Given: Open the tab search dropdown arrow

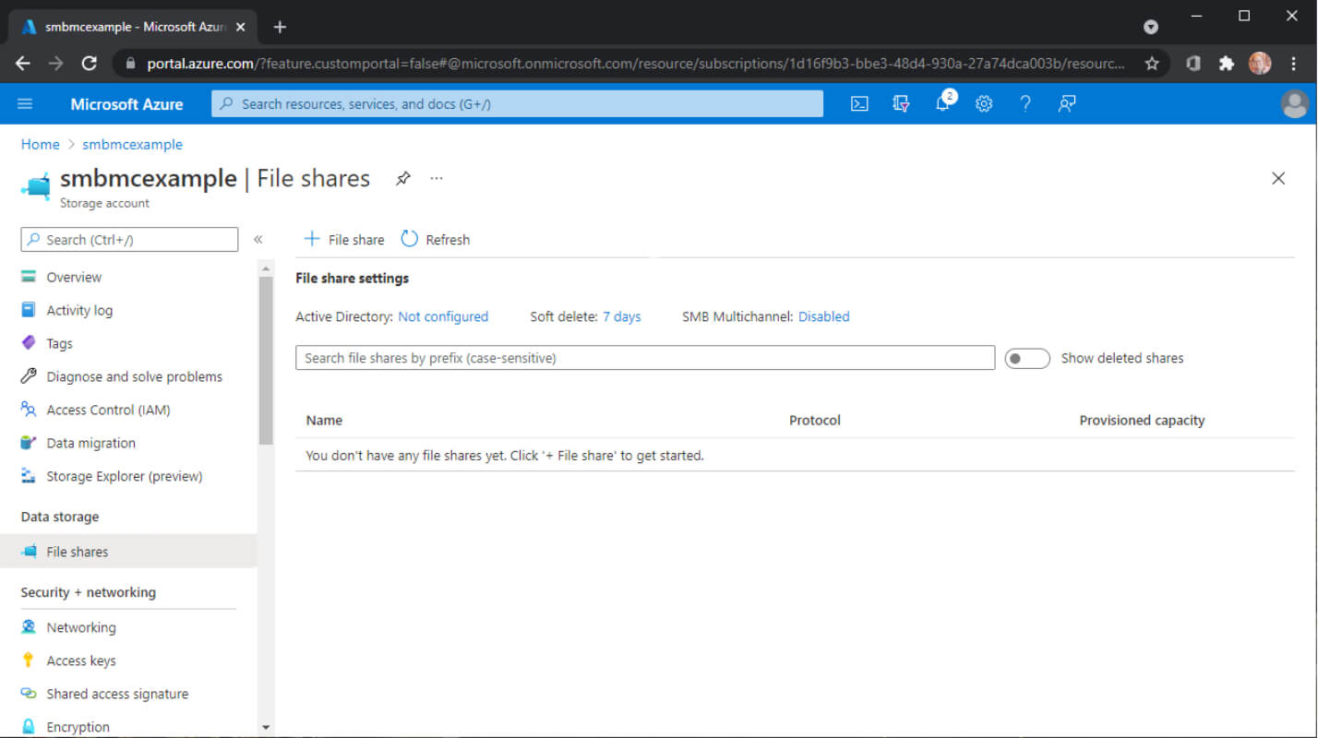Looking at the screenshot, I should [x=1151, y=27].
